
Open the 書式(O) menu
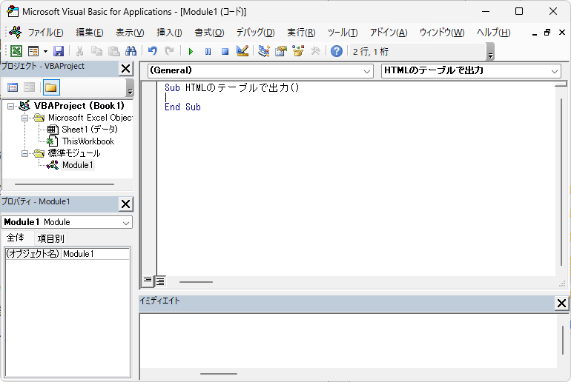209,33
